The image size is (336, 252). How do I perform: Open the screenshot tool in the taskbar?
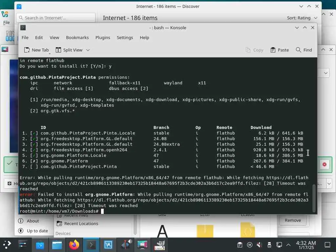(x=142, y=245)
